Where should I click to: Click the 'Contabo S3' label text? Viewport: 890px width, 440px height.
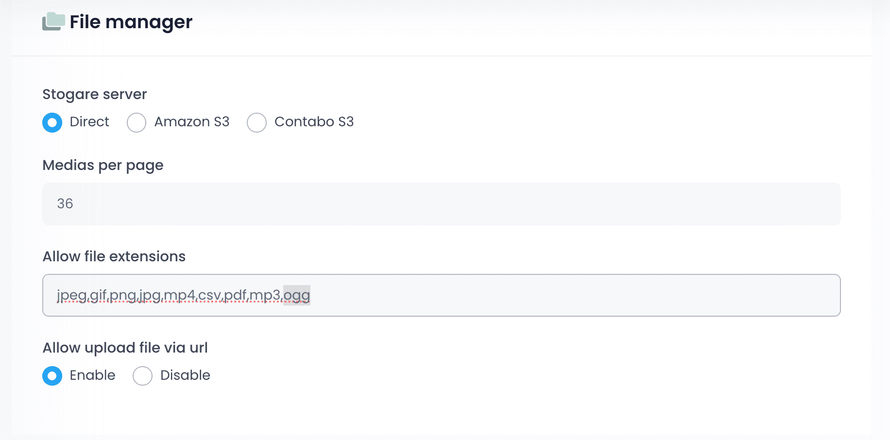314,121
